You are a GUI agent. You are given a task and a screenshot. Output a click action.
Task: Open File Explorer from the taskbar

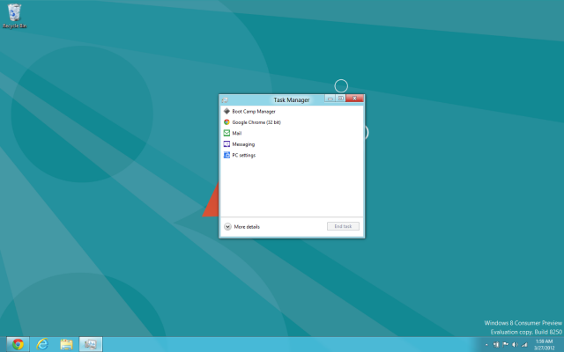66,343
